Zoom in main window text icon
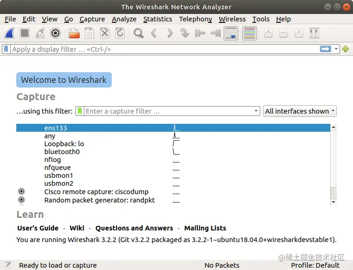The width and height of the screenshot is (353, 270). point(268,34)
